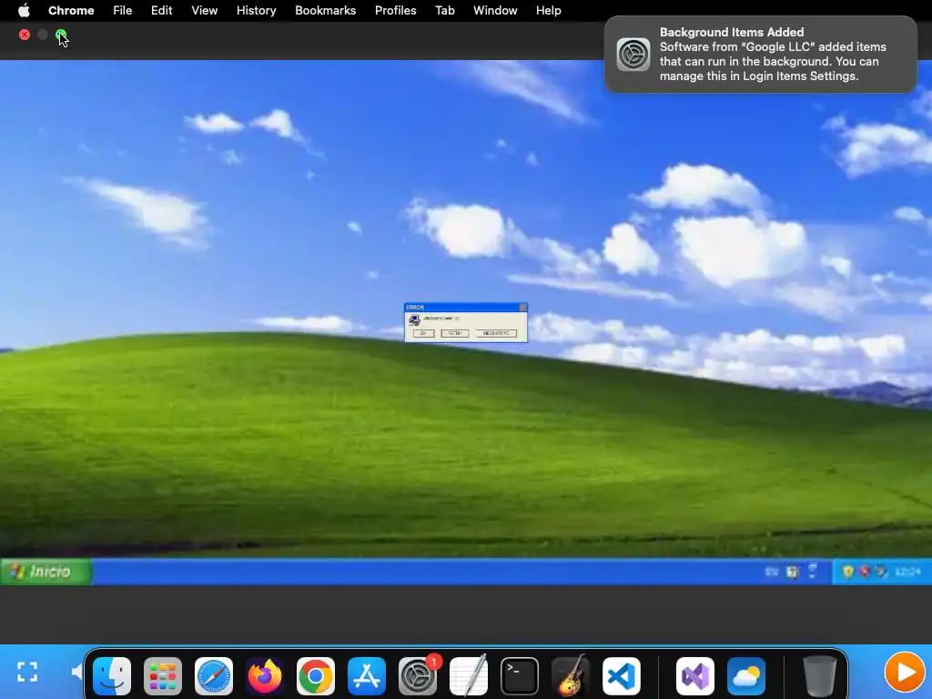The width and height of the screenshot is (932, 699).
Task: Click the middle button in ERROR dialog
Action: pyautogui.click(x=455, y=333)
